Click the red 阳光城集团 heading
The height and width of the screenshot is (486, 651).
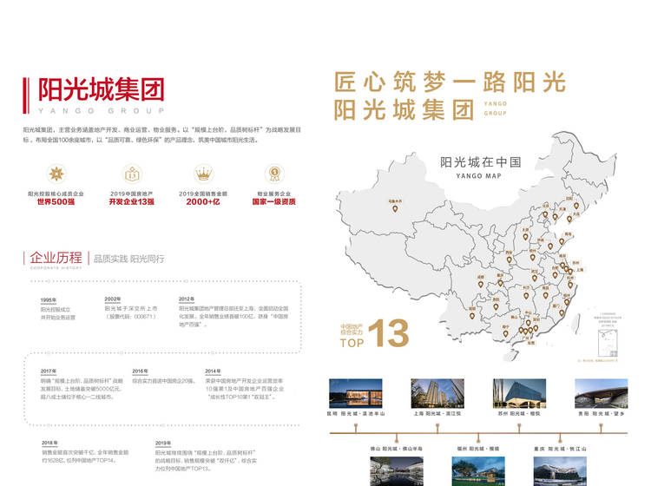click(x=102, y=89)
